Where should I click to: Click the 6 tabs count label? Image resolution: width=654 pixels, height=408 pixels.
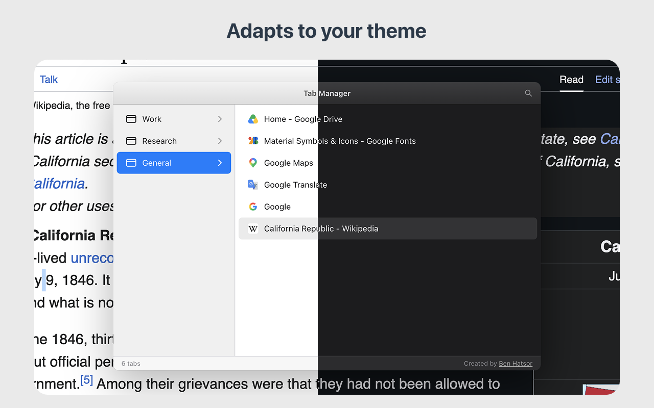[131, 364]
